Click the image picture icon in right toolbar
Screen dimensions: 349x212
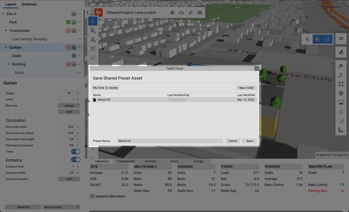point(341,102)
